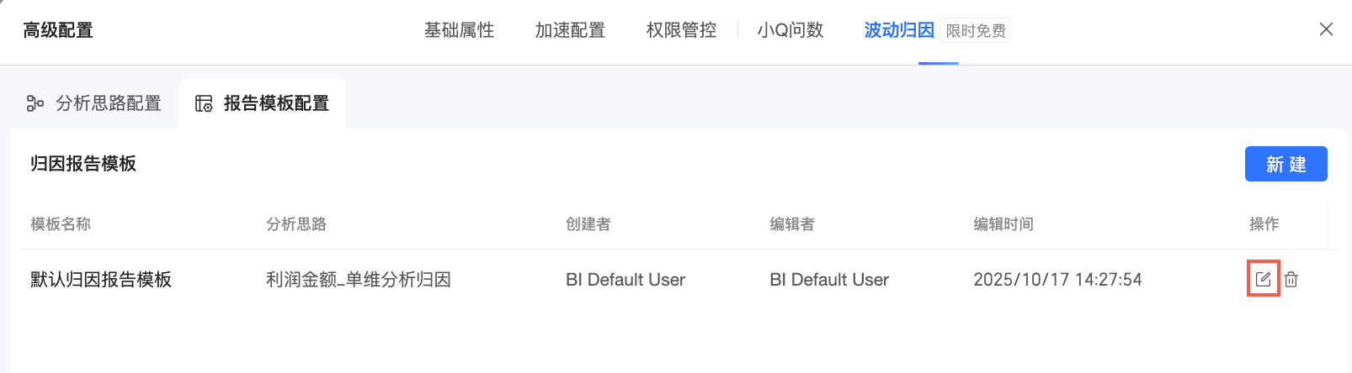Viewport: 1352px width, 373px height.
Task: Click the 分析思路配置 flow icon
Action: pos(35,103)
